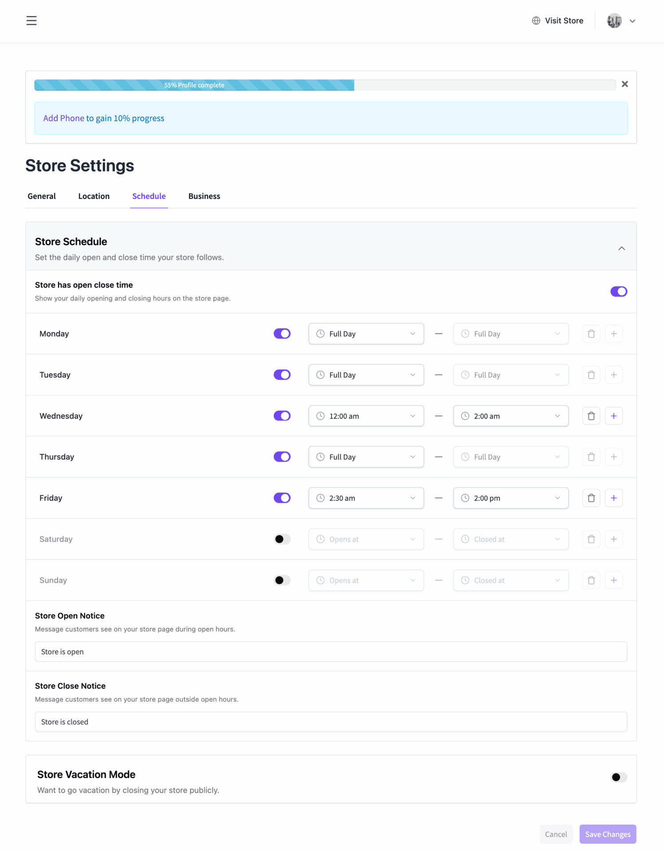Collapse the Store Schedule section

pos(622,248)
